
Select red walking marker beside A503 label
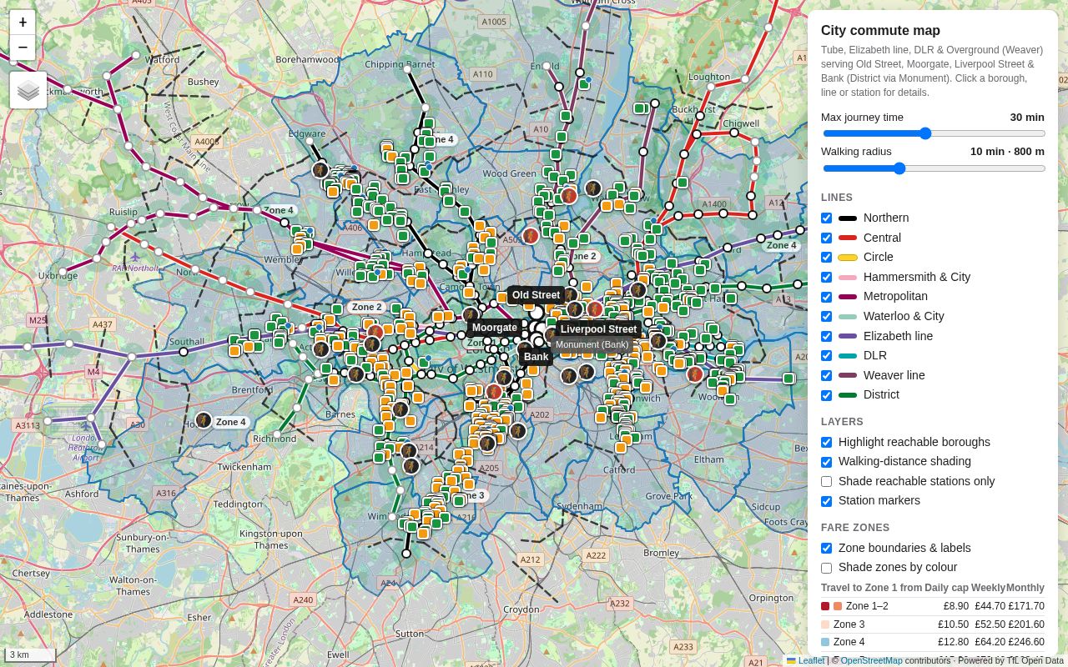(531, 236)
